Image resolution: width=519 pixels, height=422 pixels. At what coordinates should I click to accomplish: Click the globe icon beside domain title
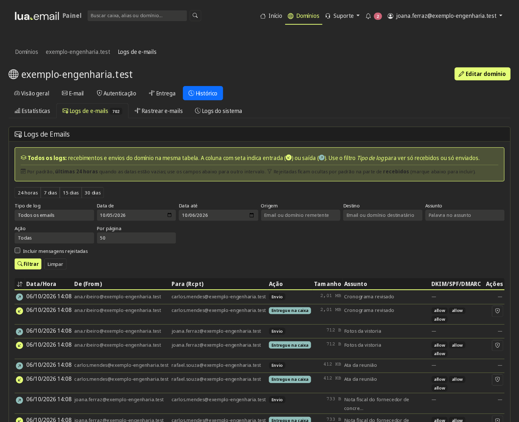coord(13,74)
